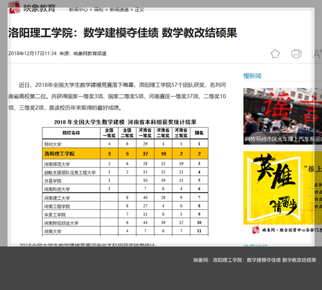Click the source 映象网教育频道
Image resolution: width=322 pixels, height=290 pixels.
pyautogui.click(x=90, y=54)
